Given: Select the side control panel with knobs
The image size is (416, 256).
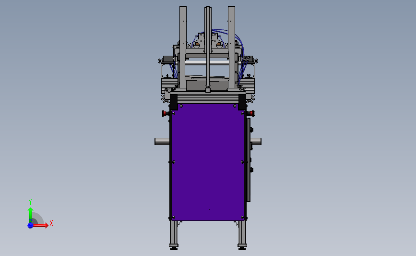Looking at the screenshot, I should [x=249, y=159].
